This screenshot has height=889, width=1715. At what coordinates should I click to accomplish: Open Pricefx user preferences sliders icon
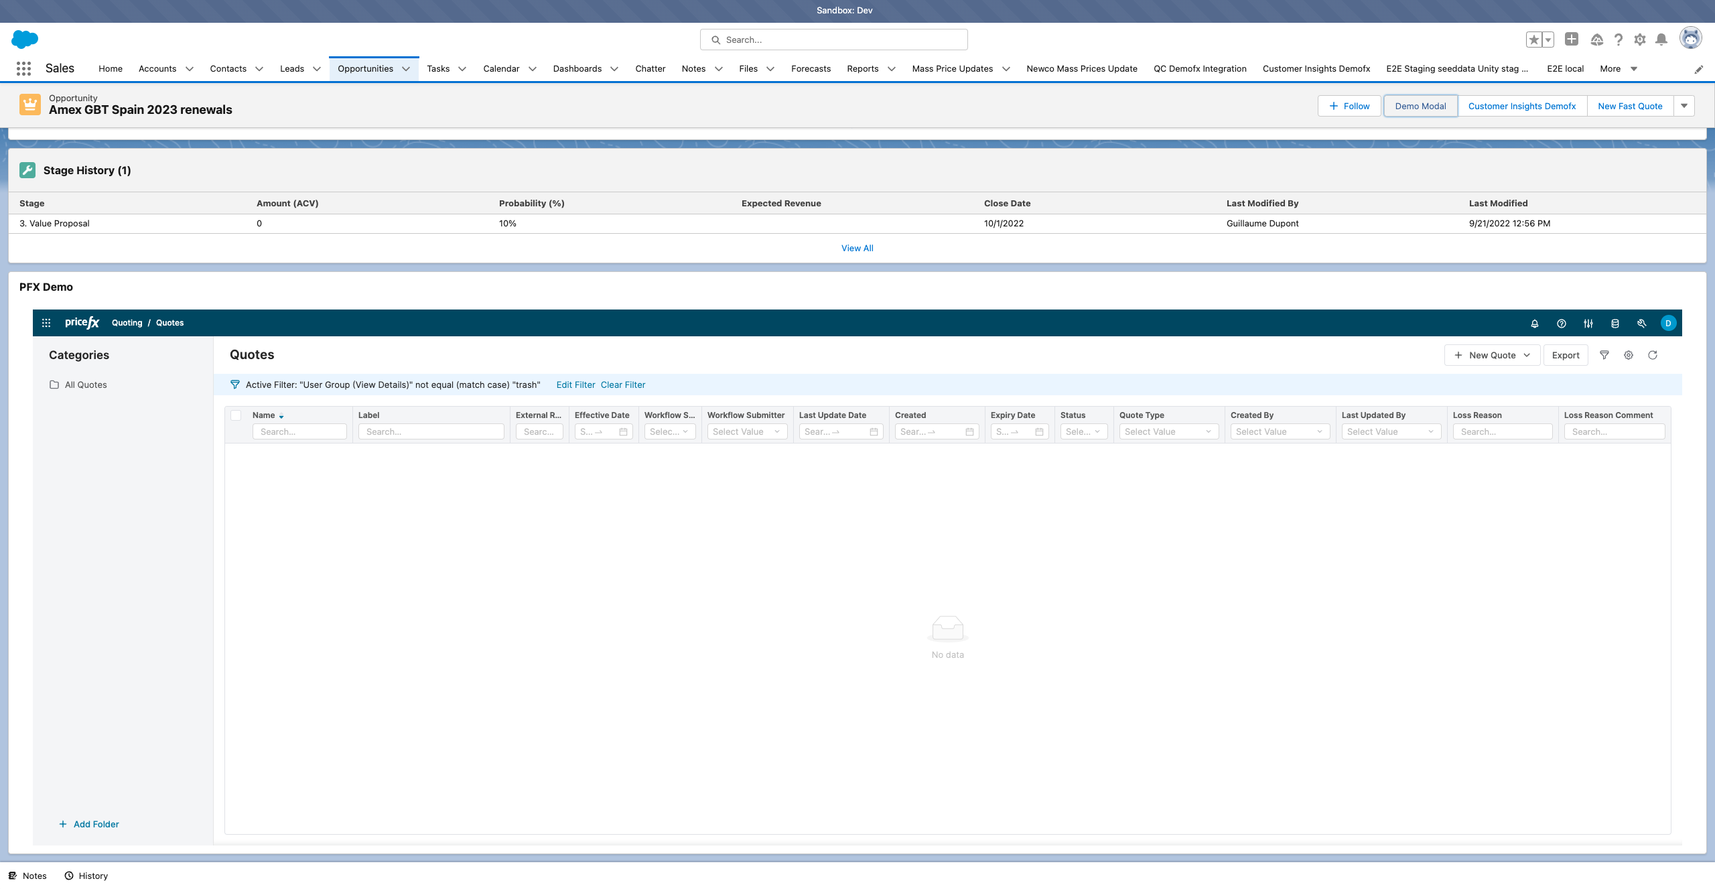(x=1588, y=323)
